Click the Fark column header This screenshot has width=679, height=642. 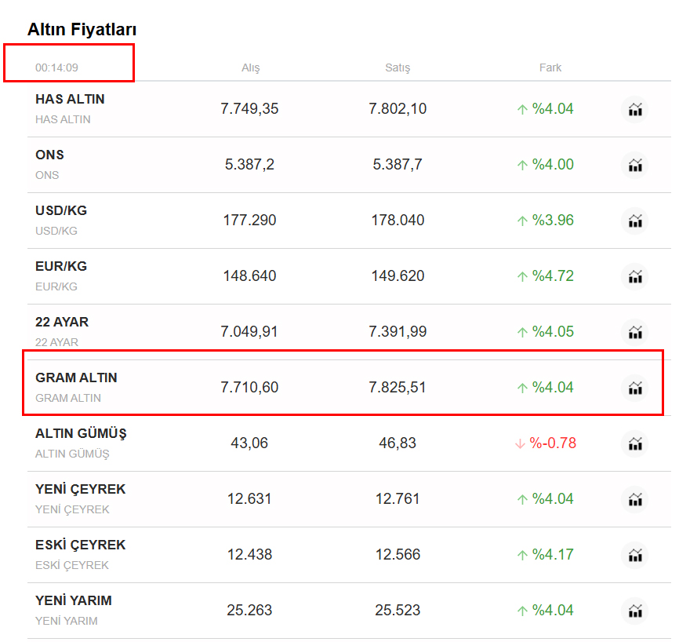[x=550, y=68]
